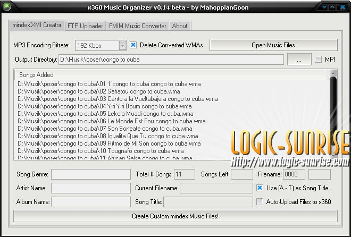Click the Xbox 360 logo icon in title bar
This screenshot has width=351, height=237.
pos(7,7)
